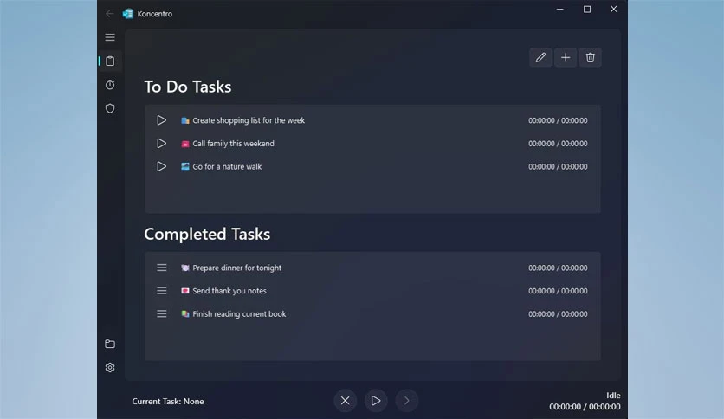The image size is (724, 419).
Task: Select 'Send thank you notes' completed task
Action: pyautogui.click(x=372, y=291)
